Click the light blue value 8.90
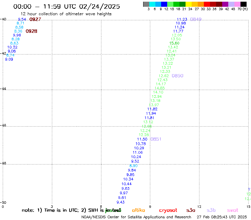Image resolution: width=251 pixels, height=220 pixels. pos(134,166)
